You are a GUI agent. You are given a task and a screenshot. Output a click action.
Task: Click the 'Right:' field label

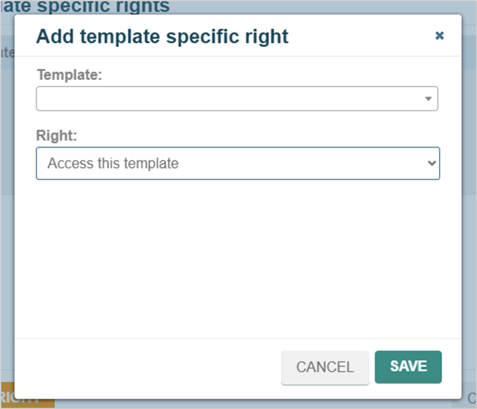(x=57, y=136)
